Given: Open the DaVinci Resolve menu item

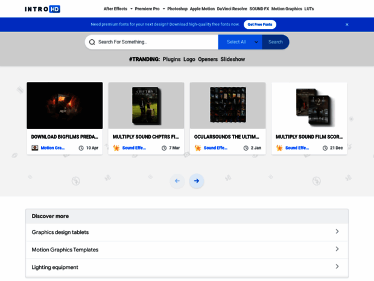Looking at the screenshot, I should click(232, 9).
